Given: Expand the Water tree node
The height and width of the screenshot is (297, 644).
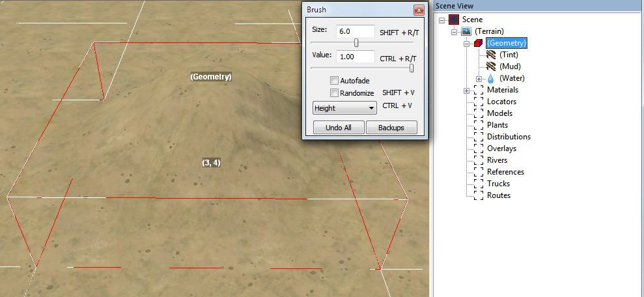Looking at the screenshot, I should coord(479,78).
